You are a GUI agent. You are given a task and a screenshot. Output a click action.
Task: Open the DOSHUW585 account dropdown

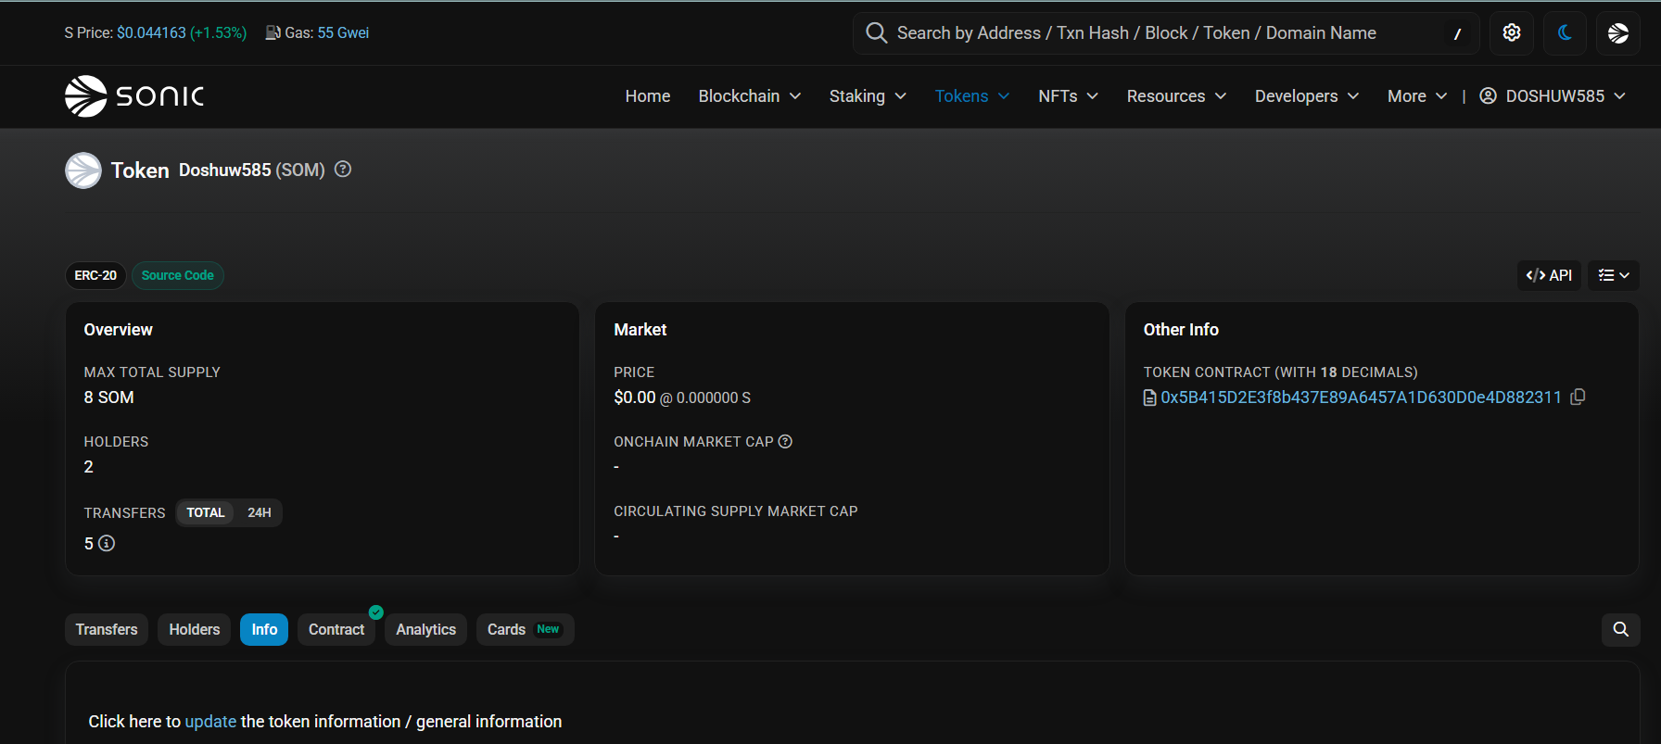click(x=1553, y=96)
